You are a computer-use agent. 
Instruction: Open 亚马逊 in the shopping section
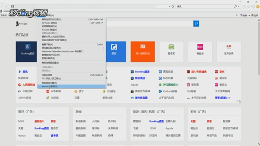point(194,135)
